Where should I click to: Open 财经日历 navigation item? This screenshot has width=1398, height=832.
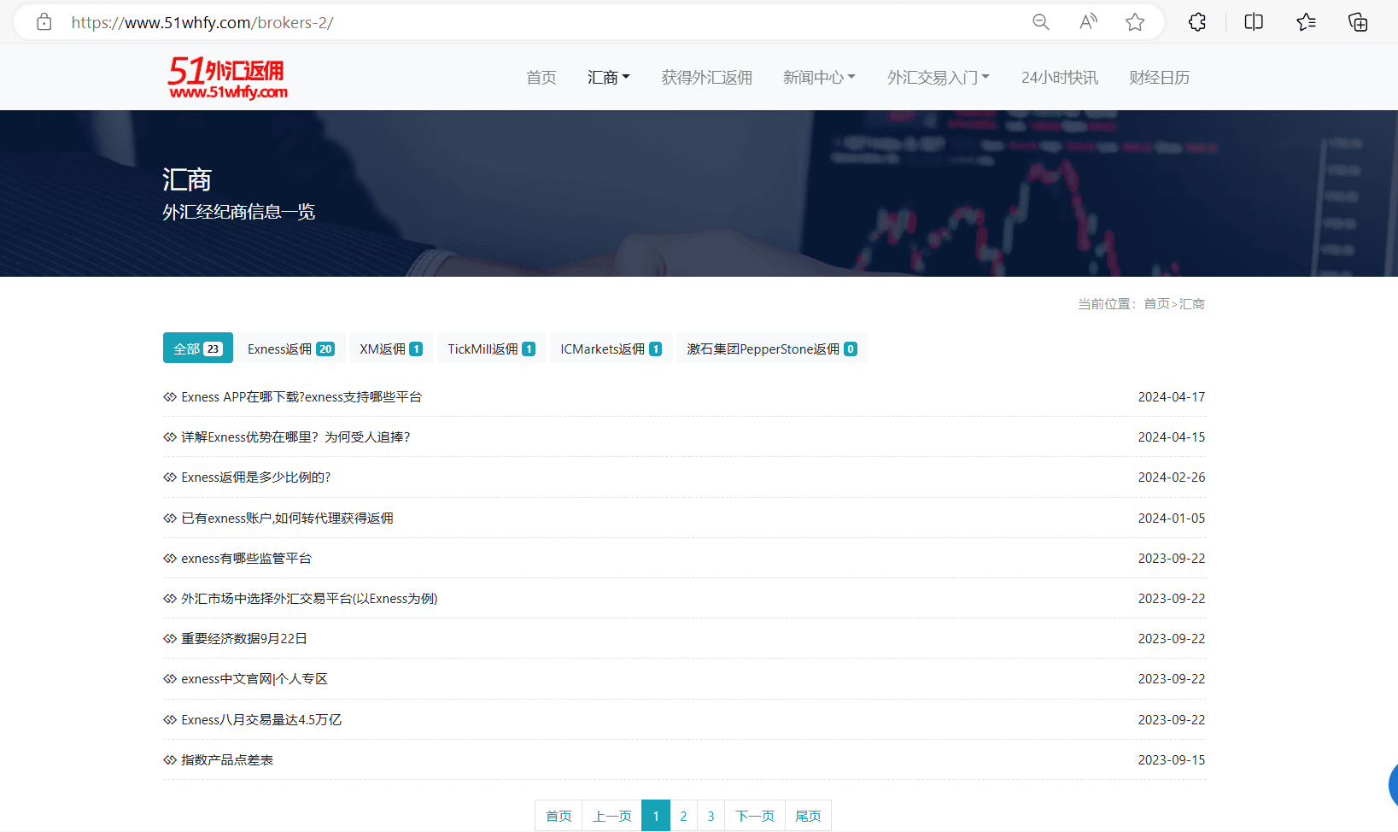1159,78
